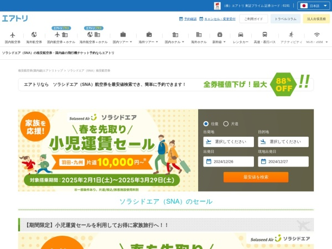
Task: Open 目的地 選択してください selector
Action: coord(283,142)
